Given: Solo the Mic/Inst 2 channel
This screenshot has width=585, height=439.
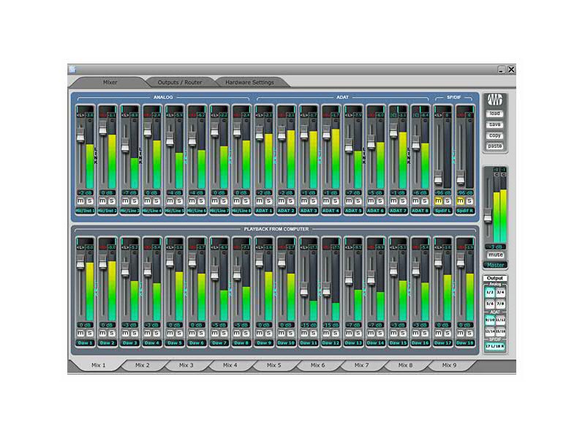Looking at the screenshot, I should [112, 201].
